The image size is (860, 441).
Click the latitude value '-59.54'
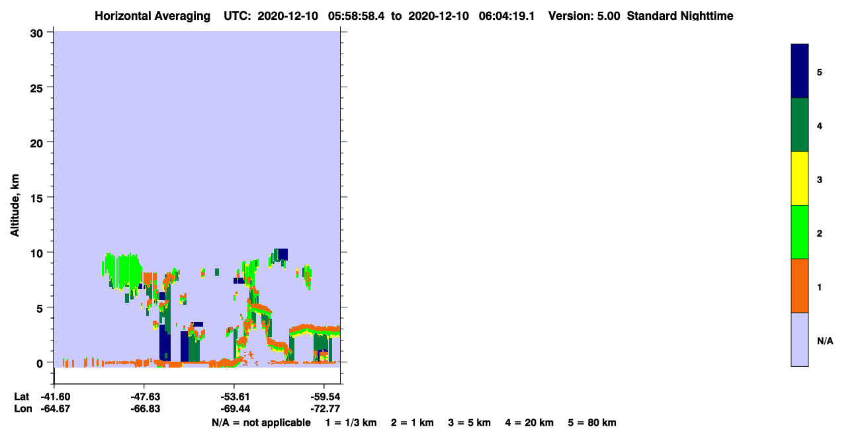coord(324,397)
